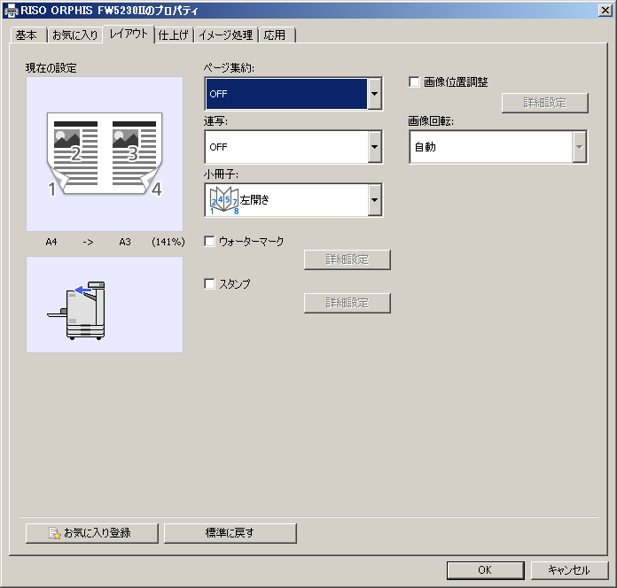The image size is (617, 588).
Task: Open the 小冊子 dropdown arrow
Action: 375,199
